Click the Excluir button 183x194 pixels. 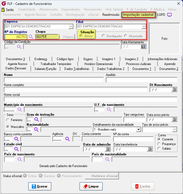[x=143, y=186]
